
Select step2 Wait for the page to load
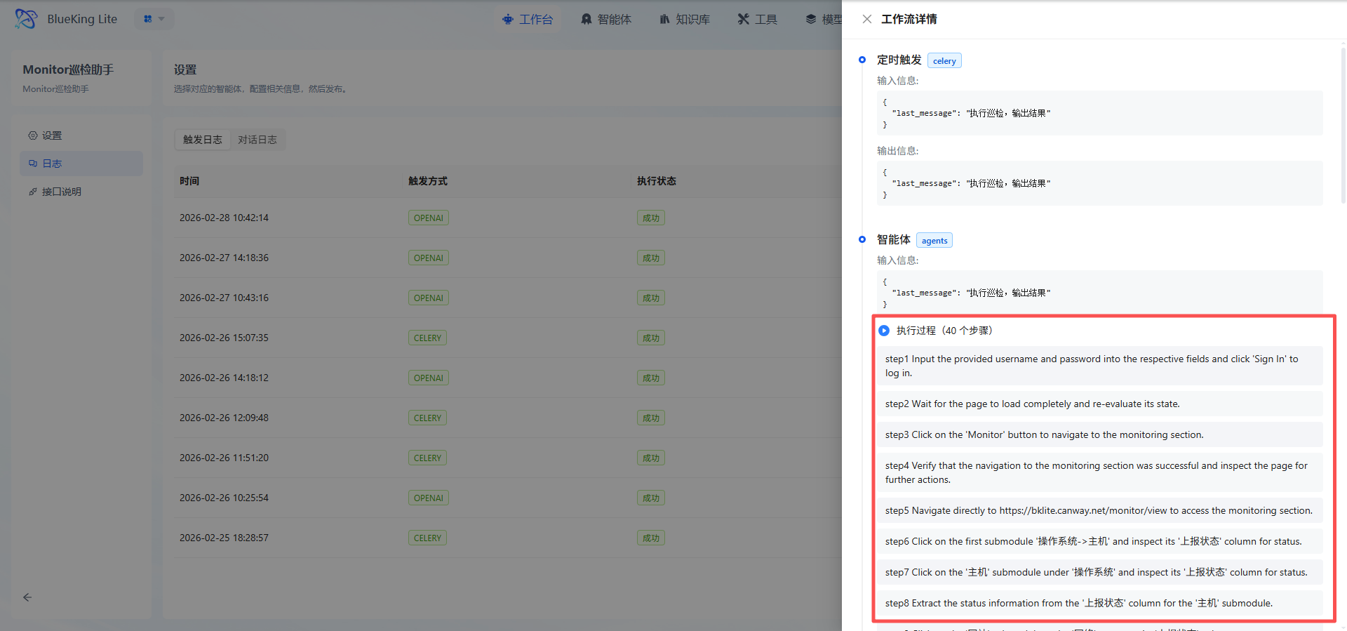1100,404
